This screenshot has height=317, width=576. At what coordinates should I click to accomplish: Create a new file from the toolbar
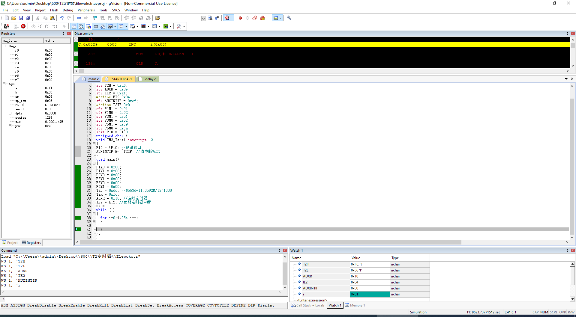(7, 18)
